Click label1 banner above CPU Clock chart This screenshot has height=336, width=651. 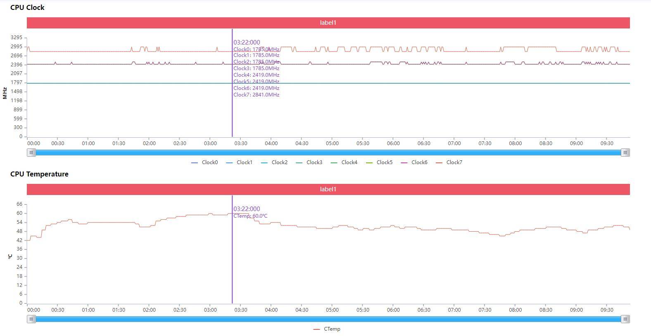coord(328,23)
